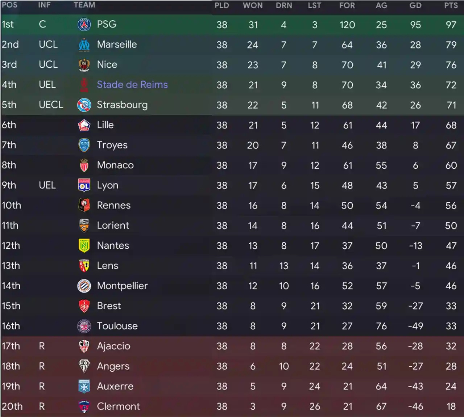The width and height of the screenshot is (464, 417).
Task: Click the Rennes team crest
Action: pyautogui.click(x=84, y=206)
